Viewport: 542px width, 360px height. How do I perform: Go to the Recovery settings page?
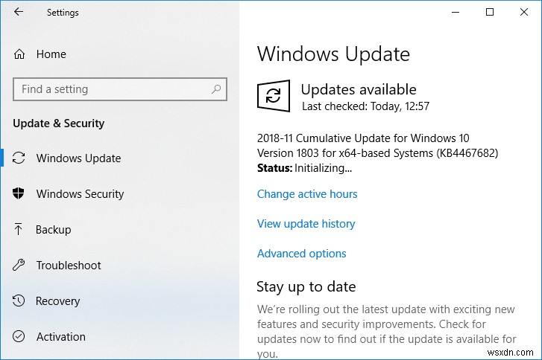click(57, 301)
